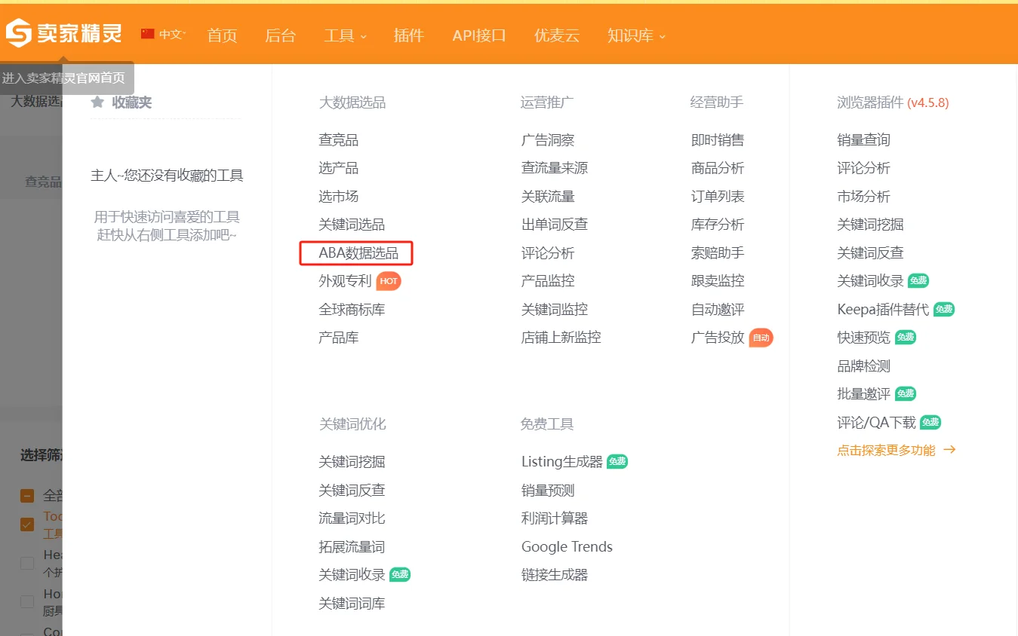Click the HOT badge next to 外观专利

[x=389, y=280]
